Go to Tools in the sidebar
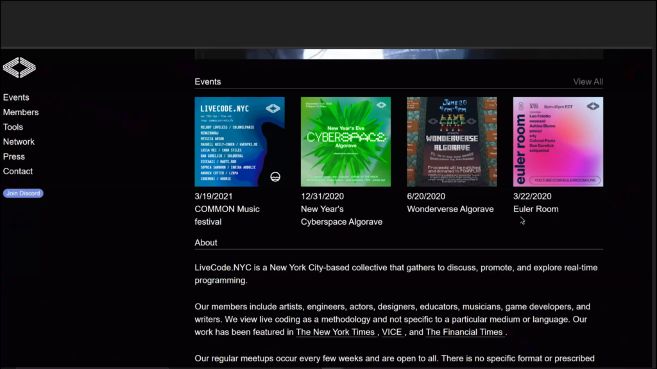The image size is (657, 369). click(13, 127)
